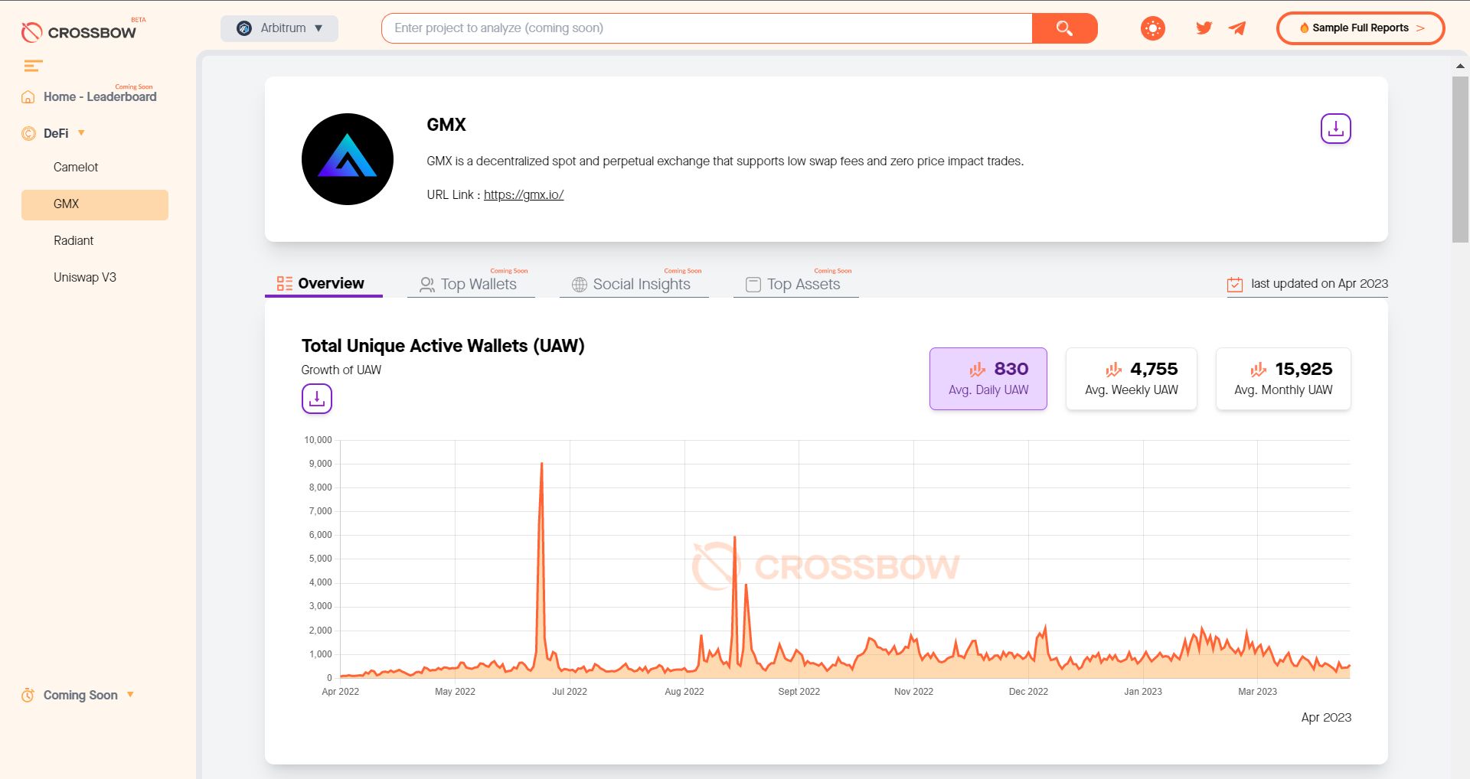Viewport: 1470px width, 779px height.
Task: Click the 'Growth of UAW' subtitle
Action: point(341,370)
